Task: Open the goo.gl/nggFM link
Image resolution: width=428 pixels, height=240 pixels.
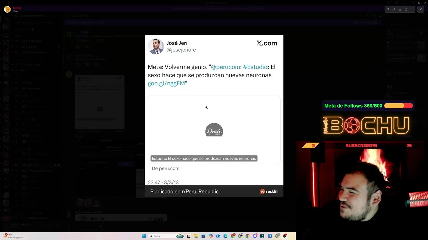Action: pos(166,83)
